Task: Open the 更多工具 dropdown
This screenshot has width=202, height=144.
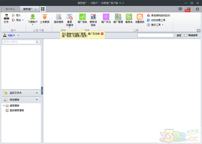Action: [155, 25]
